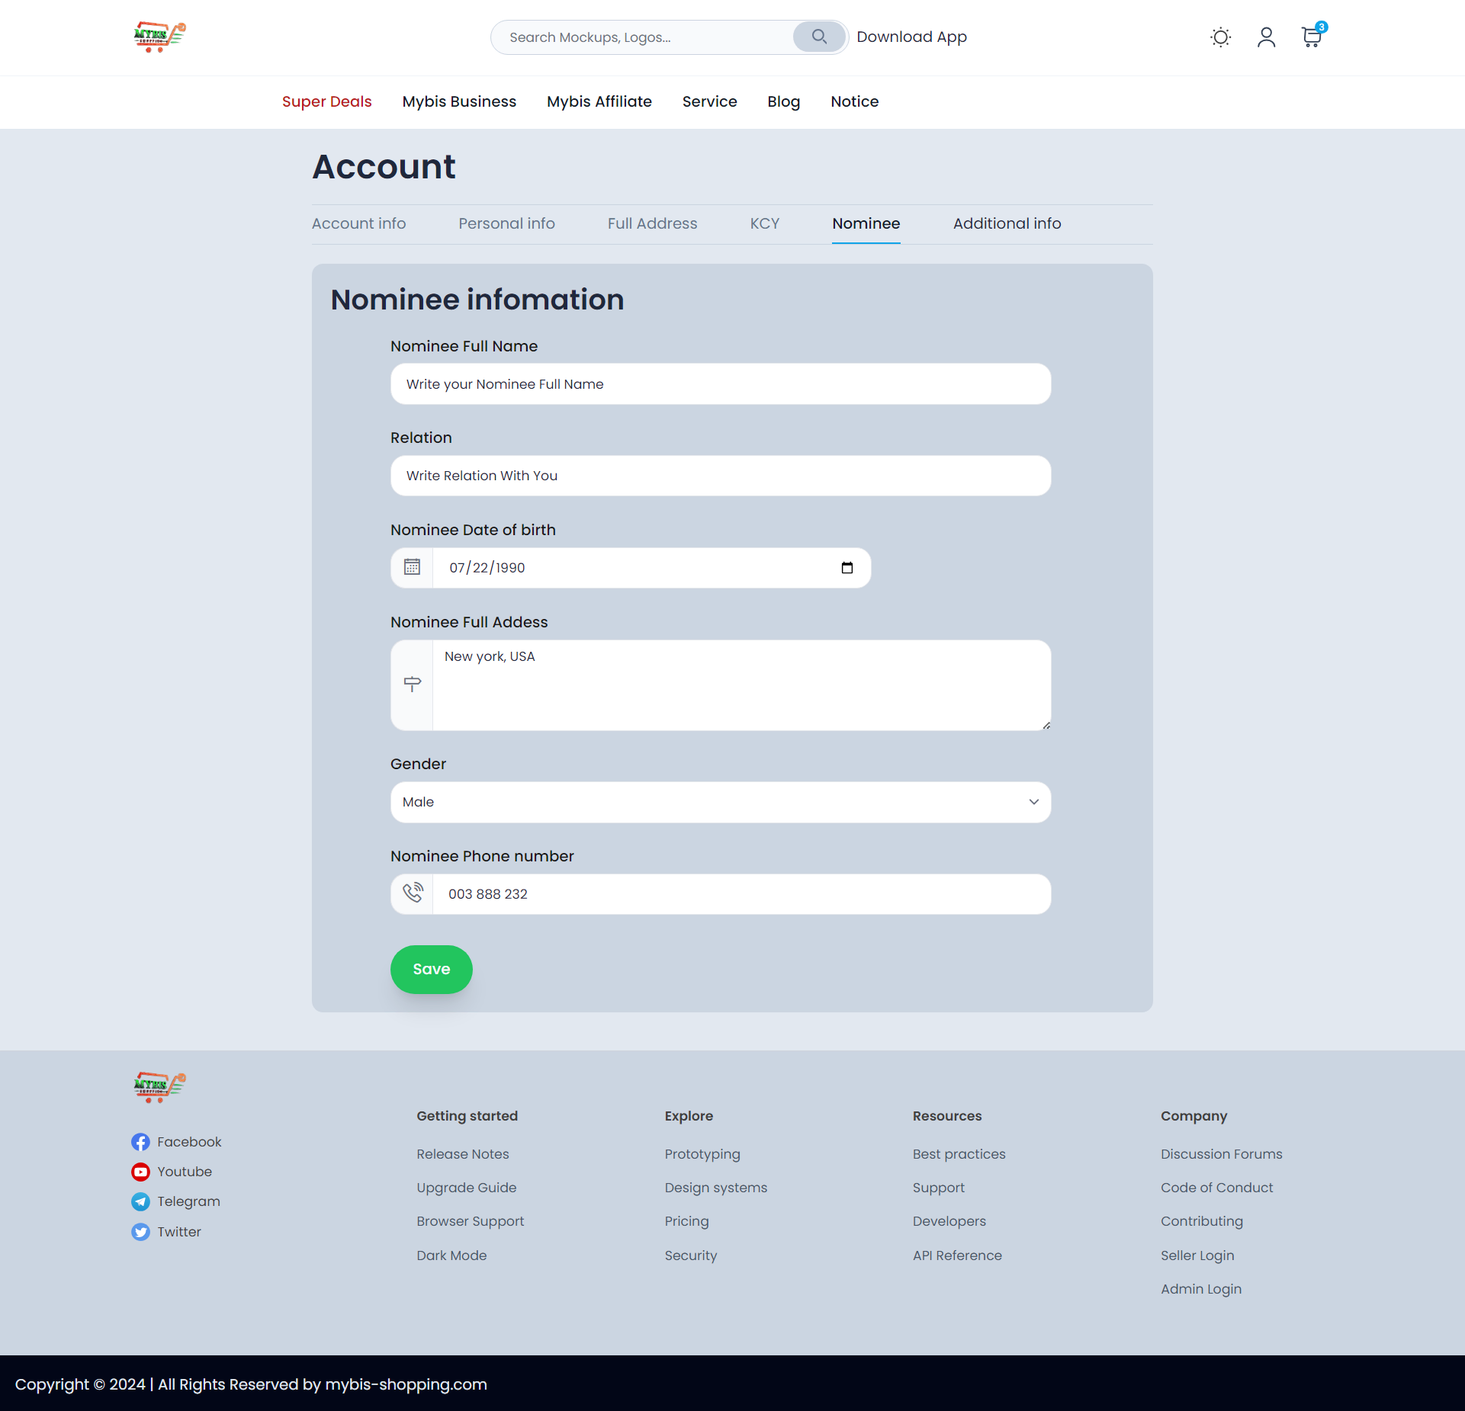
Task: Click the Twitter icon in footer
Action: [140, 1232]
